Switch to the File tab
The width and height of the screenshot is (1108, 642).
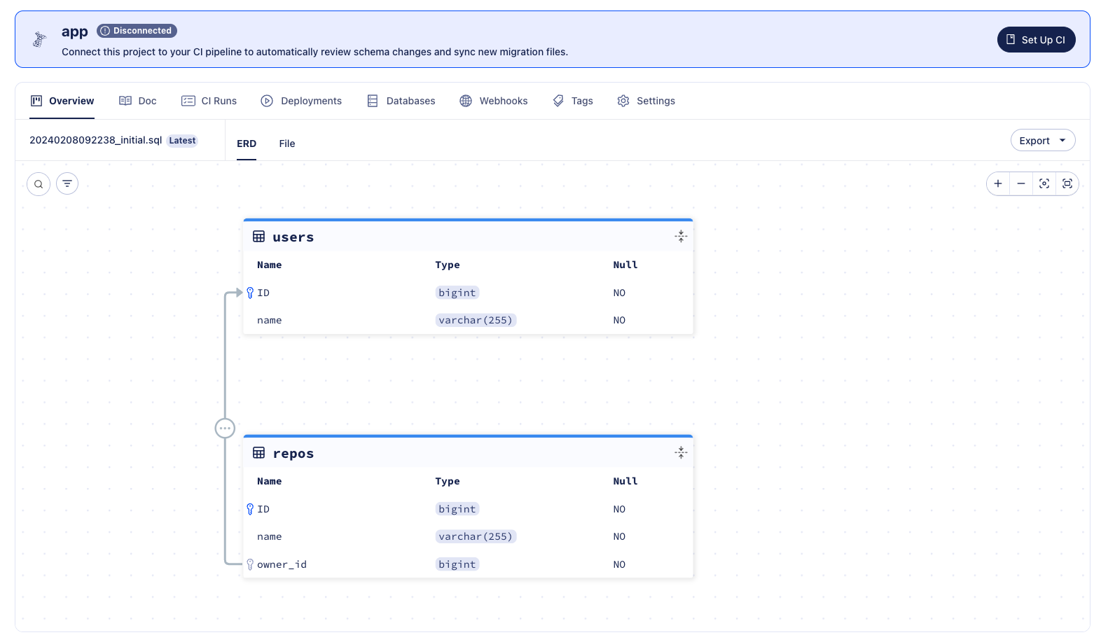pos(287,144)
